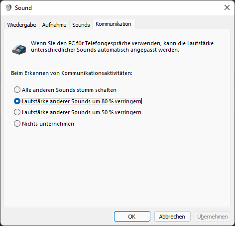The image size is (235, 226).
Task: Click the Abbrechen button
Action: 172,217
